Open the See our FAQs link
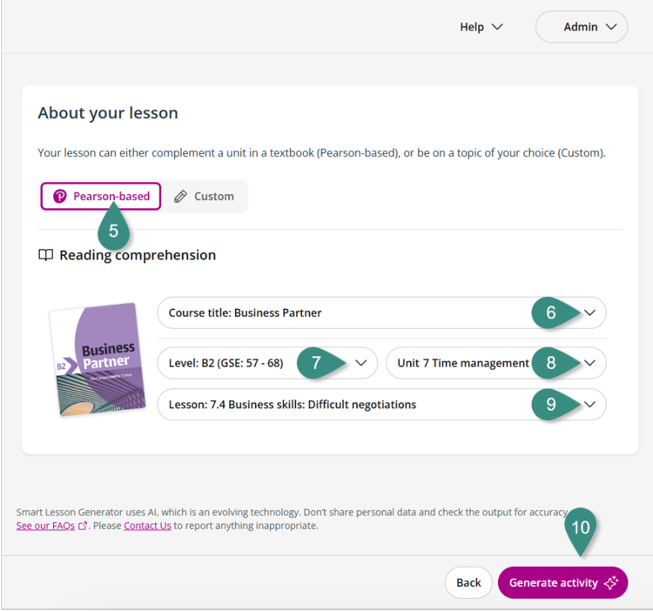This screenshot has width=653, height=611. 45,526
